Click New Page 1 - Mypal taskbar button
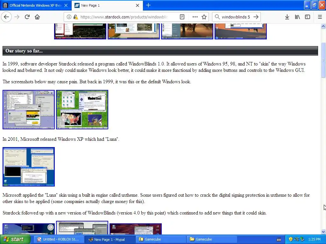 click(110, 239)
